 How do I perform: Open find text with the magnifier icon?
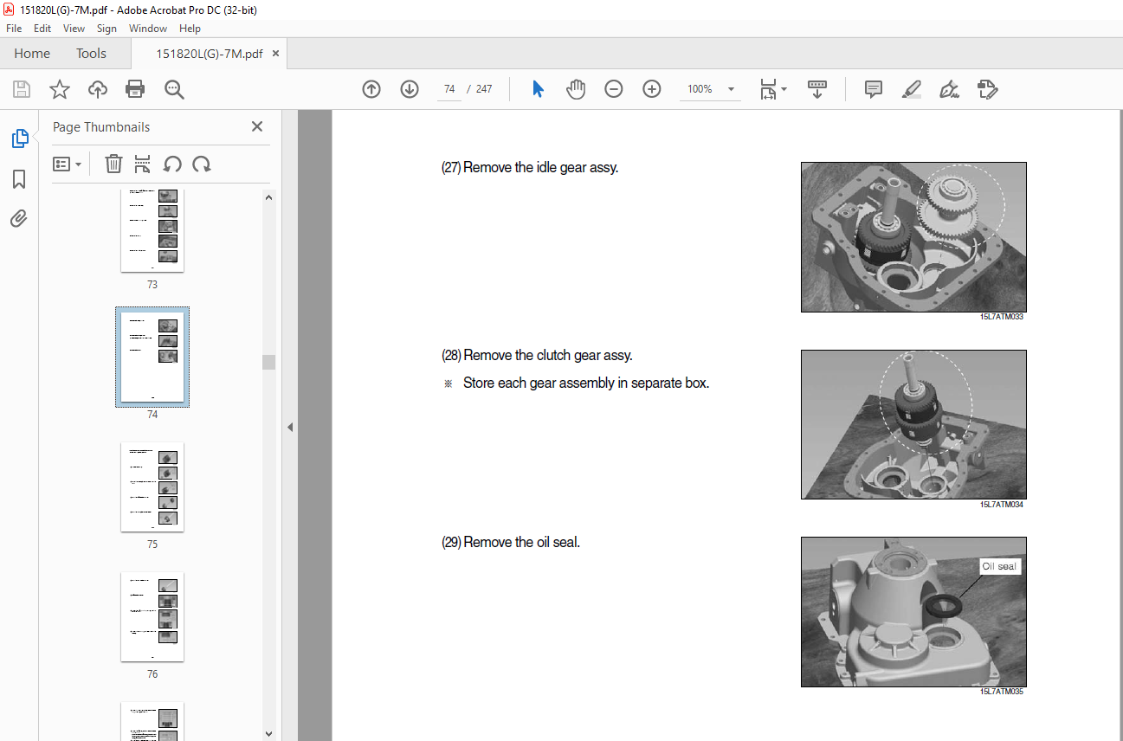(174, 89)
